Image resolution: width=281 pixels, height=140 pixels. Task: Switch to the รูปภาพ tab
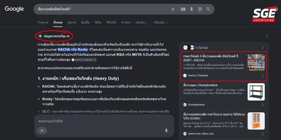tap(72, 22)
